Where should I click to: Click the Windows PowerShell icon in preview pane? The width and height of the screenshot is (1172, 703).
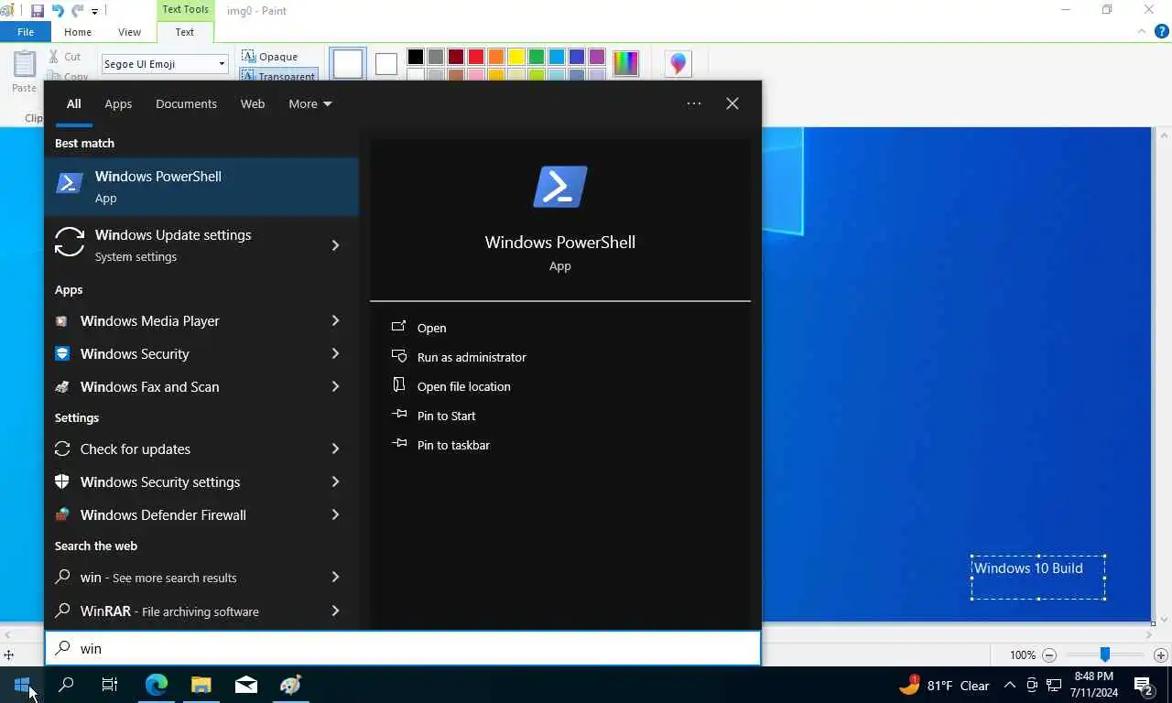tap(559, 187)
